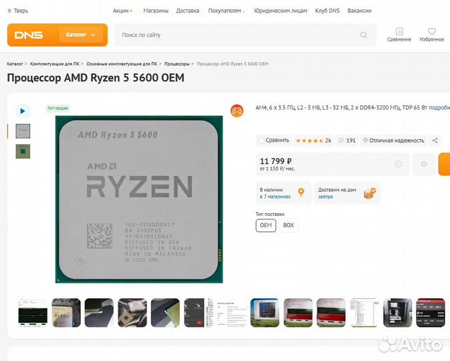Play the product video thumbnail
Viewport: 450px width, 361px height.
tap(23, 111)
